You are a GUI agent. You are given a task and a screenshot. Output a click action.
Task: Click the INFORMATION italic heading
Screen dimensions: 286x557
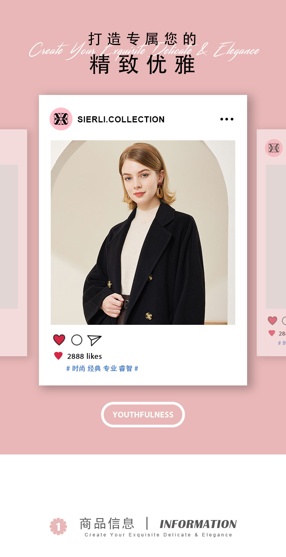tap(198, 524)
